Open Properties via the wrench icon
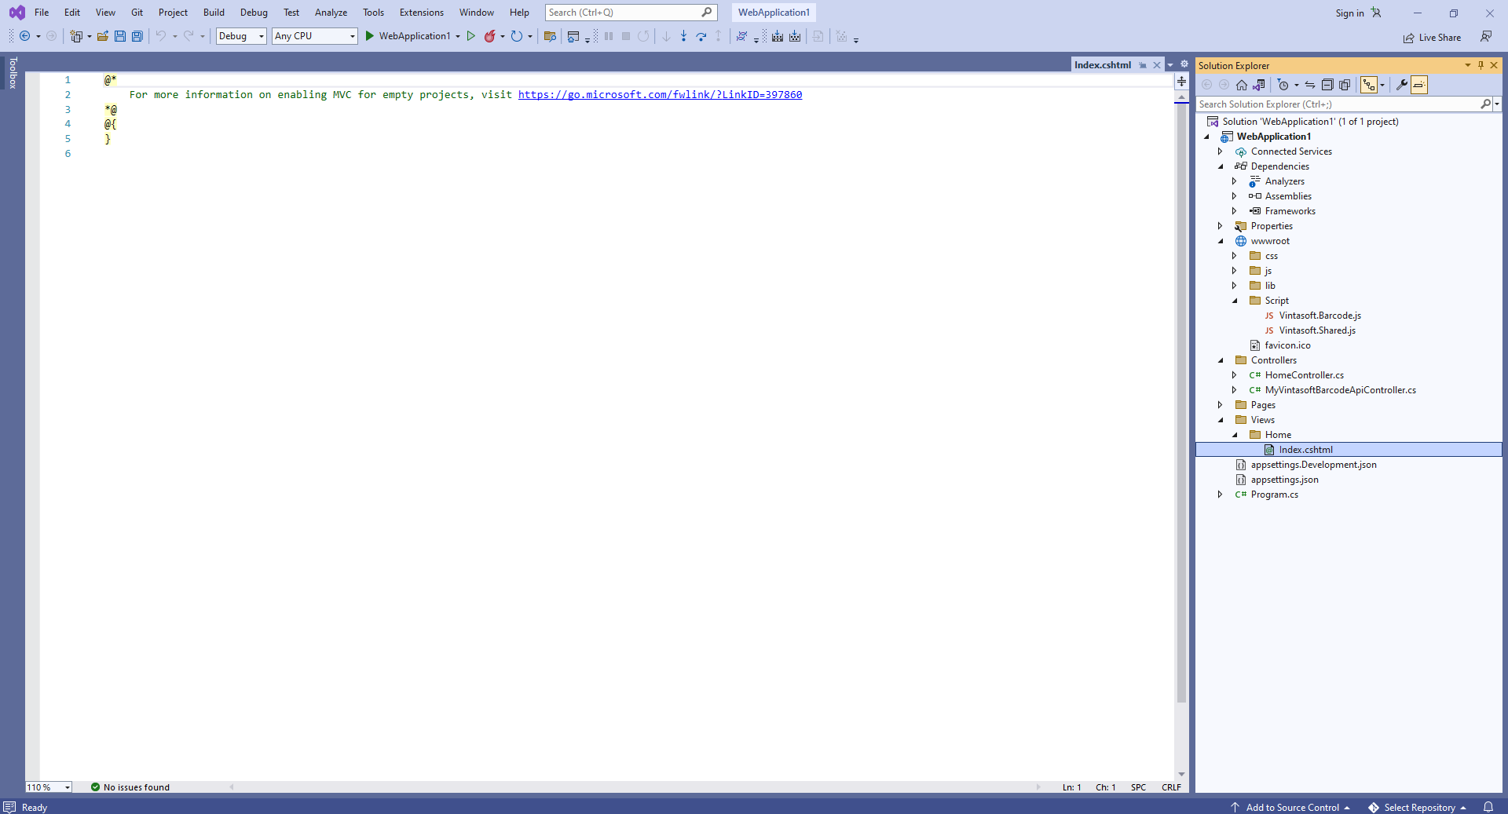 [1401, 85]
